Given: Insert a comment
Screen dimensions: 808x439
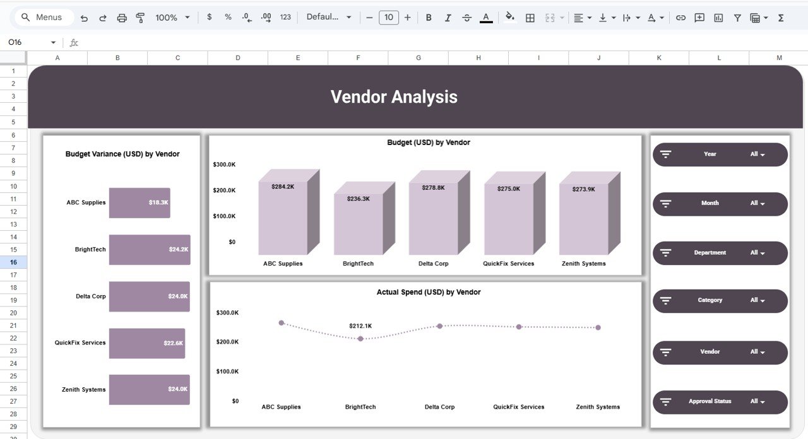Looking at the screenshot, I should pos(699,17).
